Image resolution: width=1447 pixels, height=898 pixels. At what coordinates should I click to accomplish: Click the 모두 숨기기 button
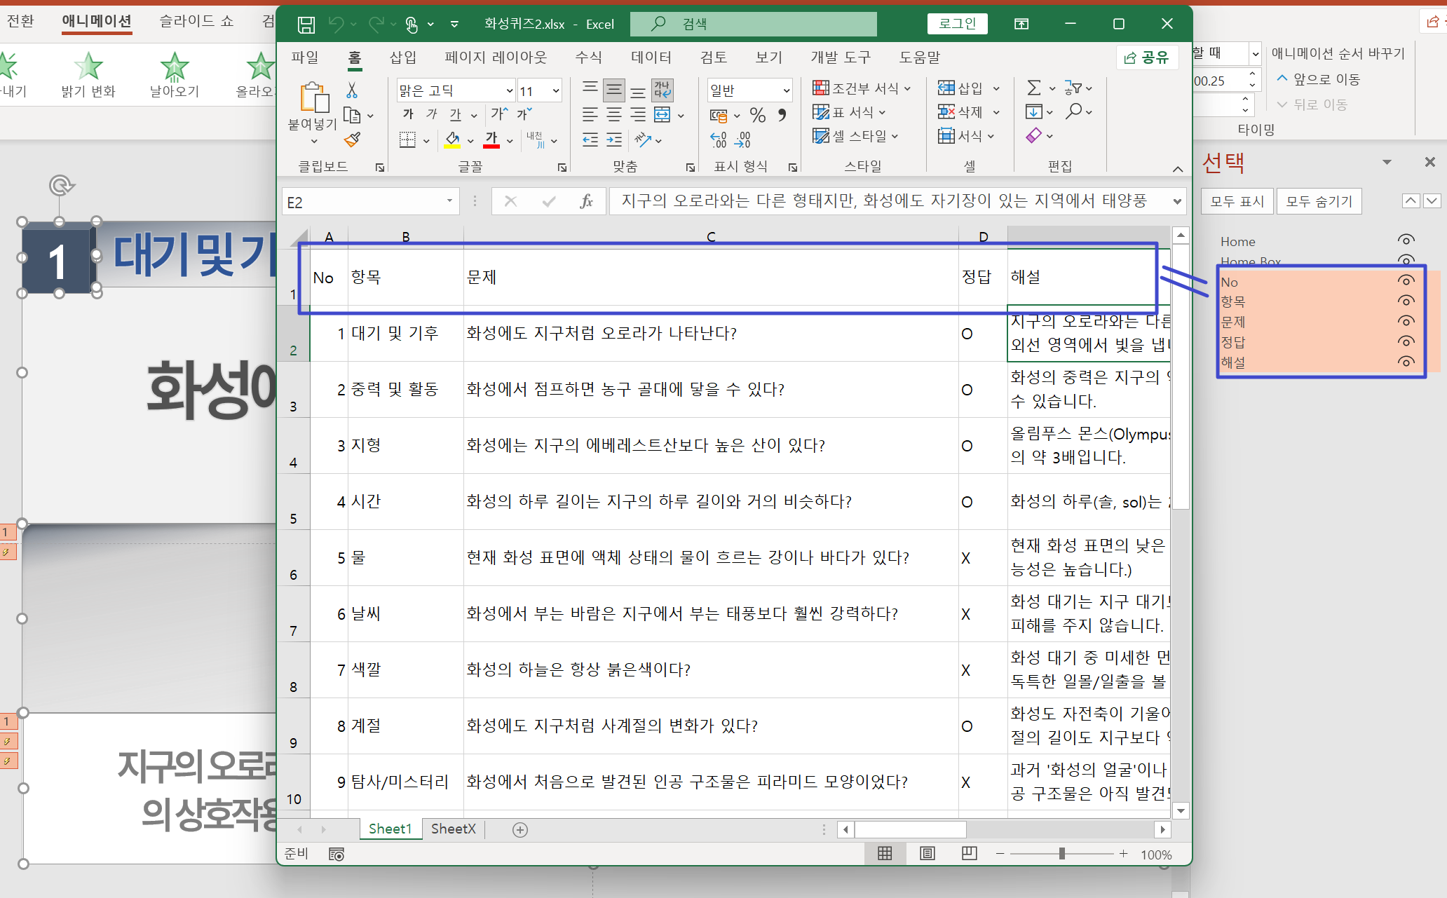tap(1318, 201)
